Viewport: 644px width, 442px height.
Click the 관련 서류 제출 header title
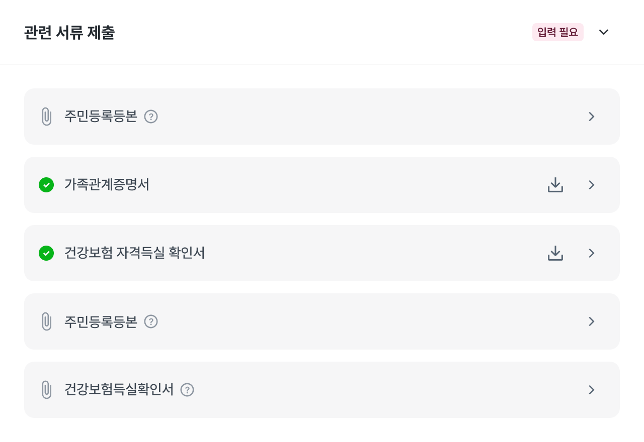coord(69,33)
